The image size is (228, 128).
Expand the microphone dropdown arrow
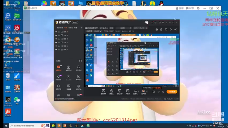click(139, 91)
